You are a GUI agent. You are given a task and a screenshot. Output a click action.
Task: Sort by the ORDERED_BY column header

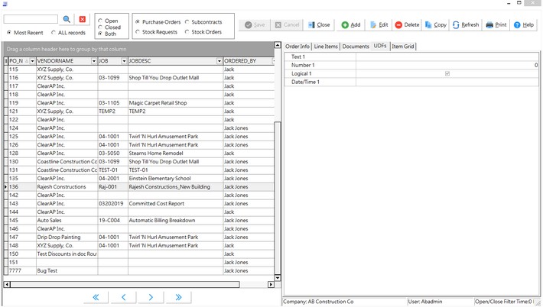click(246, 61)
